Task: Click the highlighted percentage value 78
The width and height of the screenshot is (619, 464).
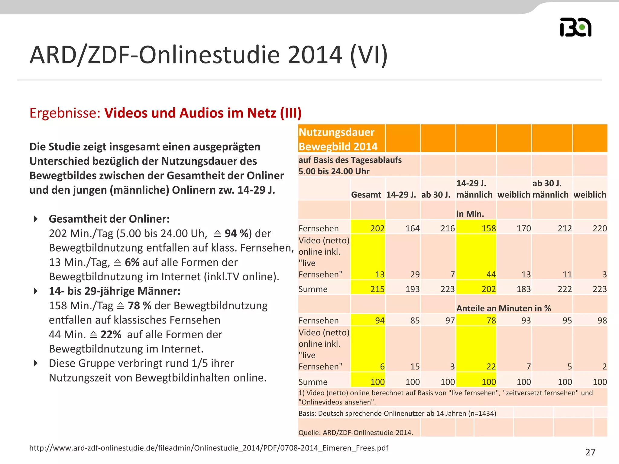Action: coord(491,320)
